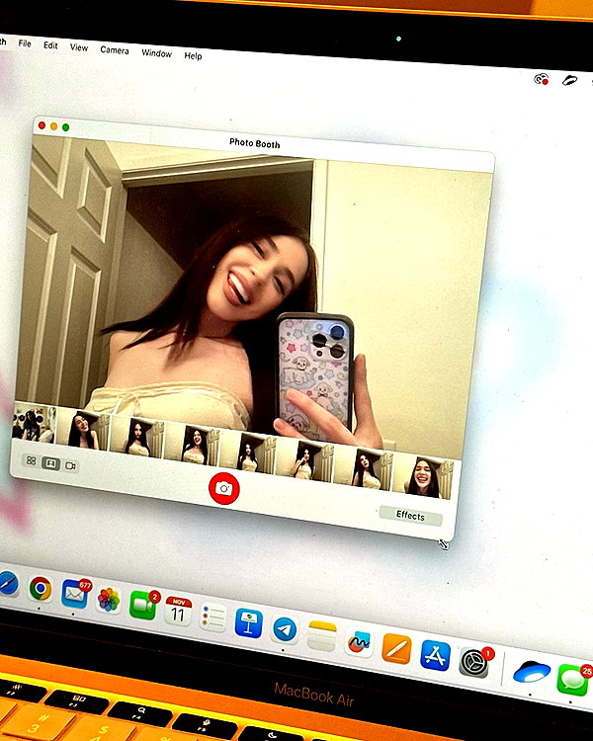Select the rightmost laughing close-up thumbnail
The width and height of the screenshot is (593, 741).
click(x=423, y=476)
